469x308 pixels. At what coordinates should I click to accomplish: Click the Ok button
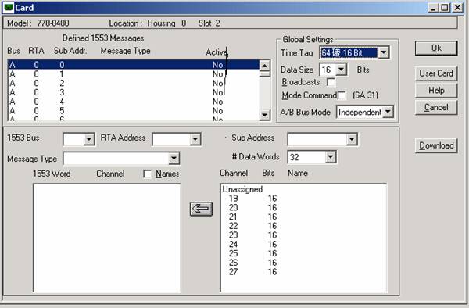[436, 48]
